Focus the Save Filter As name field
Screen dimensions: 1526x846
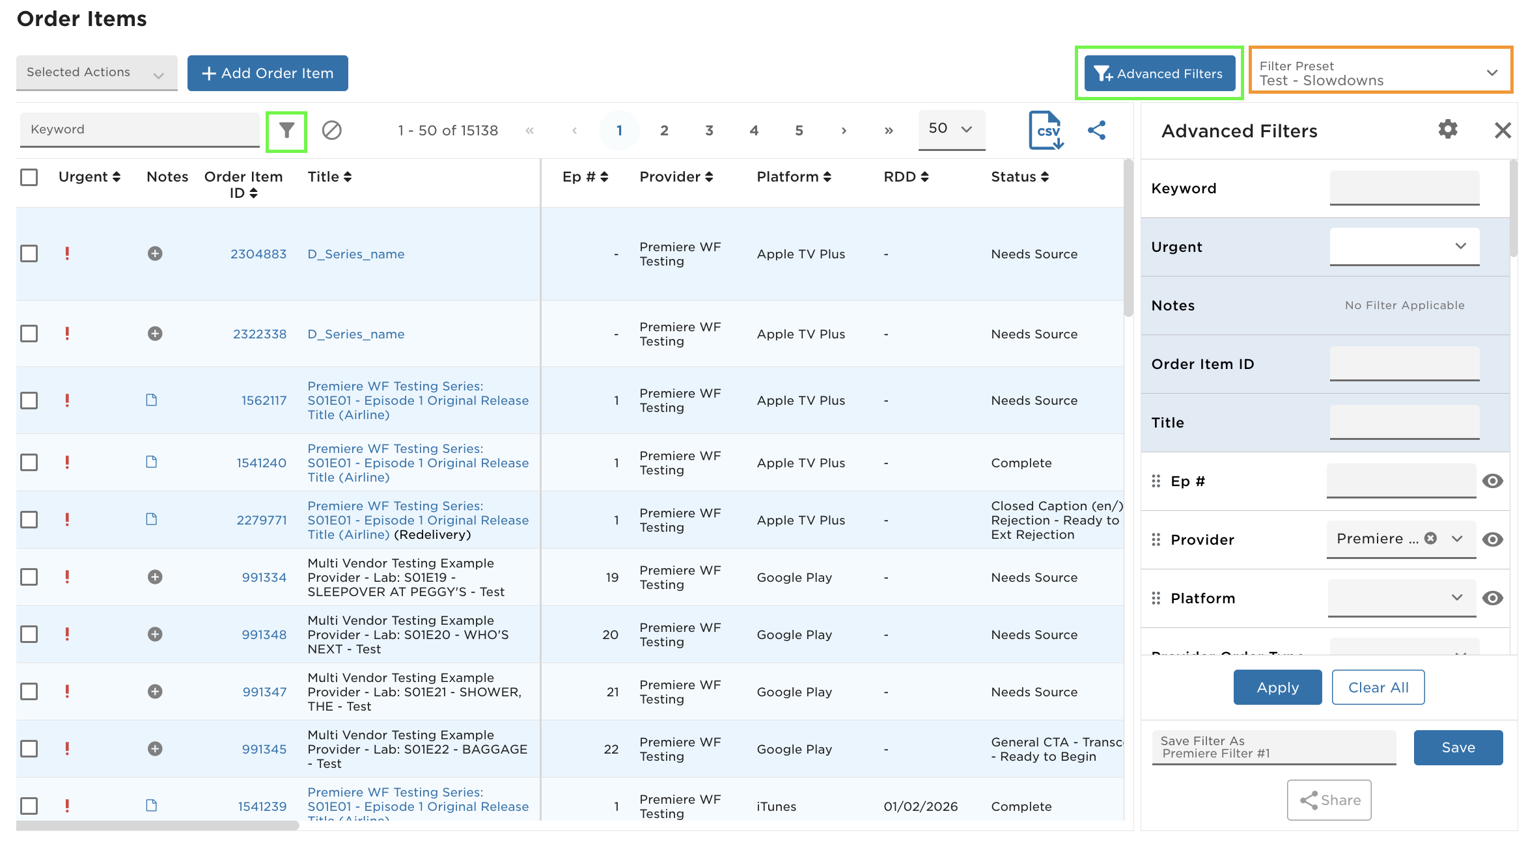(1273, 747)
